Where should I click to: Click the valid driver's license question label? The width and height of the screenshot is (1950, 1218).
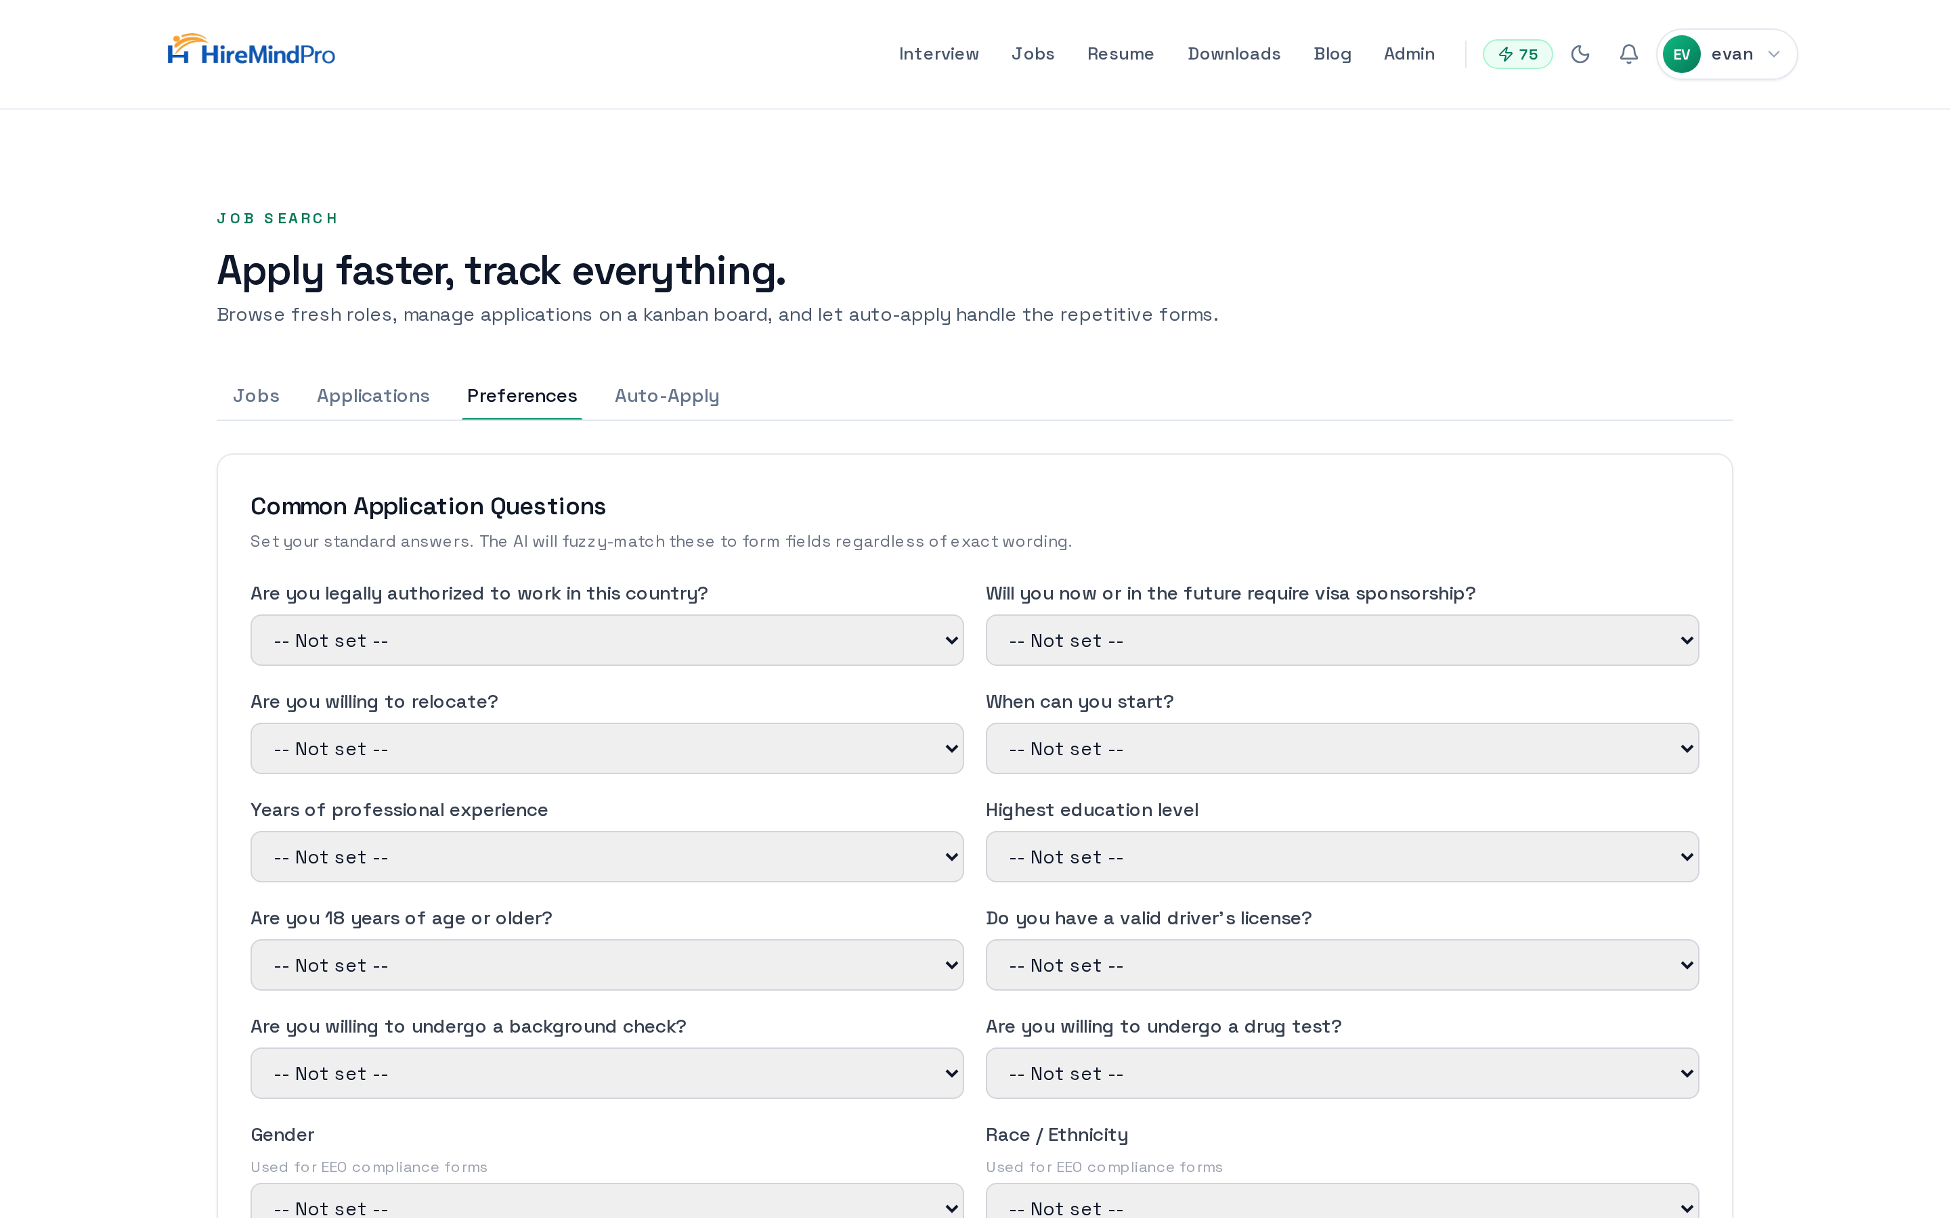coord(1148,918)
